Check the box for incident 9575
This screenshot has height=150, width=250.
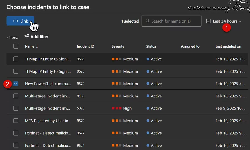coord(16,71)
